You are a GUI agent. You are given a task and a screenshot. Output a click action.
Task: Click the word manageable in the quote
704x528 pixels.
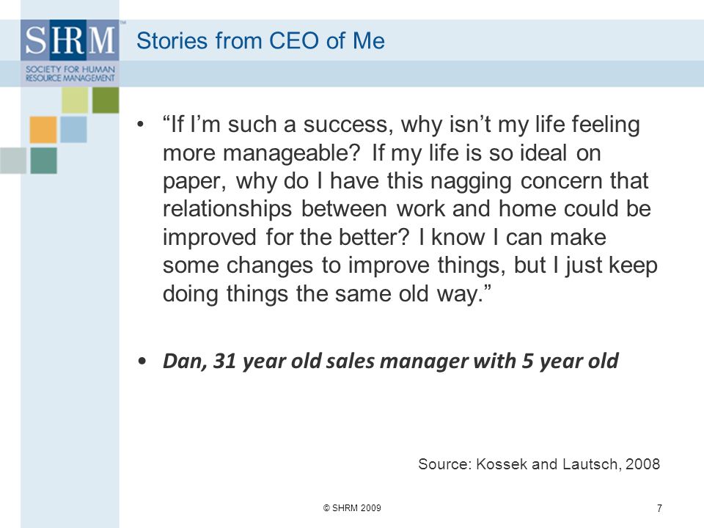click(x=292, y=153)
